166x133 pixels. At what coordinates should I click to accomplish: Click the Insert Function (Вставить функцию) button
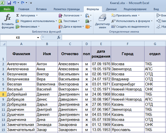coord(8,22)
